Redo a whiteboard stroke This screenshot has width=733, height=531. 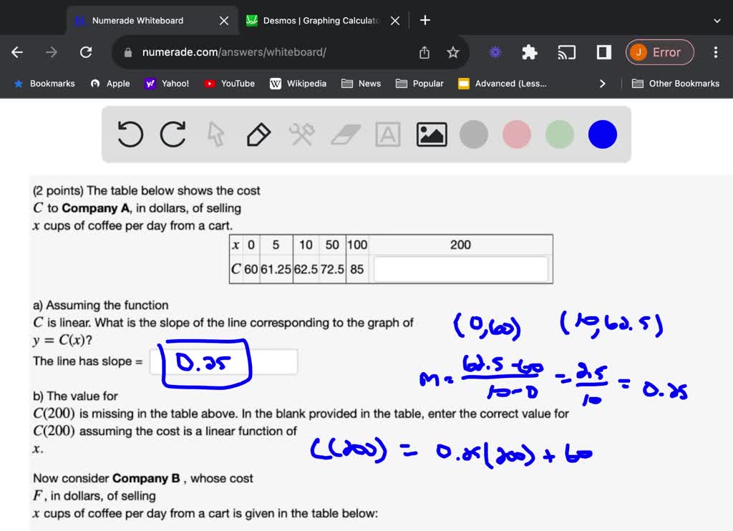[173, 134]
